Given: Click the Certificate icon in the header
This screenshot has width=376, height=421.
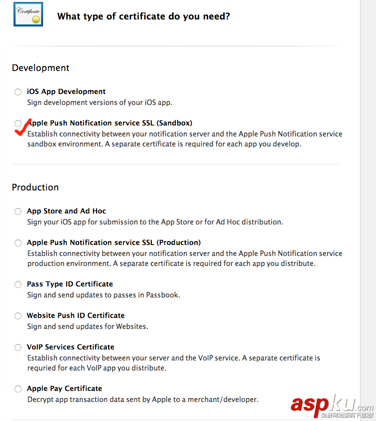Looking at the screenshot, I should click(x=28, y=14).
